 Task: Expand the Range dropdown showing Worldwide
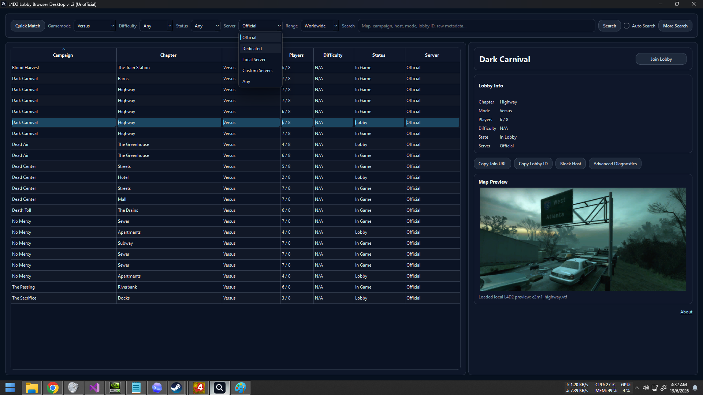320,26
